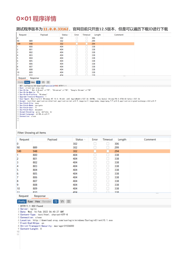Toggle the \n non-printable characters icon in request viewer
Screen dimensions: 187x264
(x=43, y=82)
